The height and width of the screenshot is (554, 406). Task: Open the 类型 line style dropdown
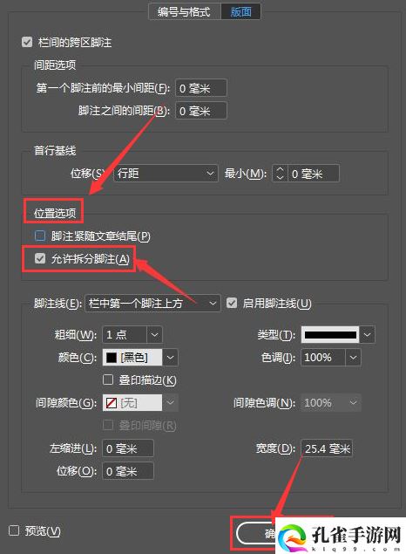pos(338,335)
